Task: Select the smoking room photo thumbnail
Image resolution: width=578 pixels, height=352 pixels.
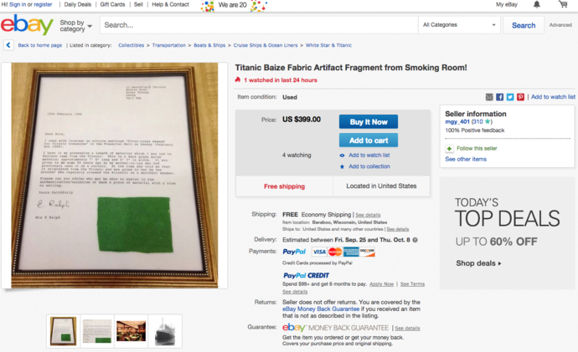Action: 131,331
